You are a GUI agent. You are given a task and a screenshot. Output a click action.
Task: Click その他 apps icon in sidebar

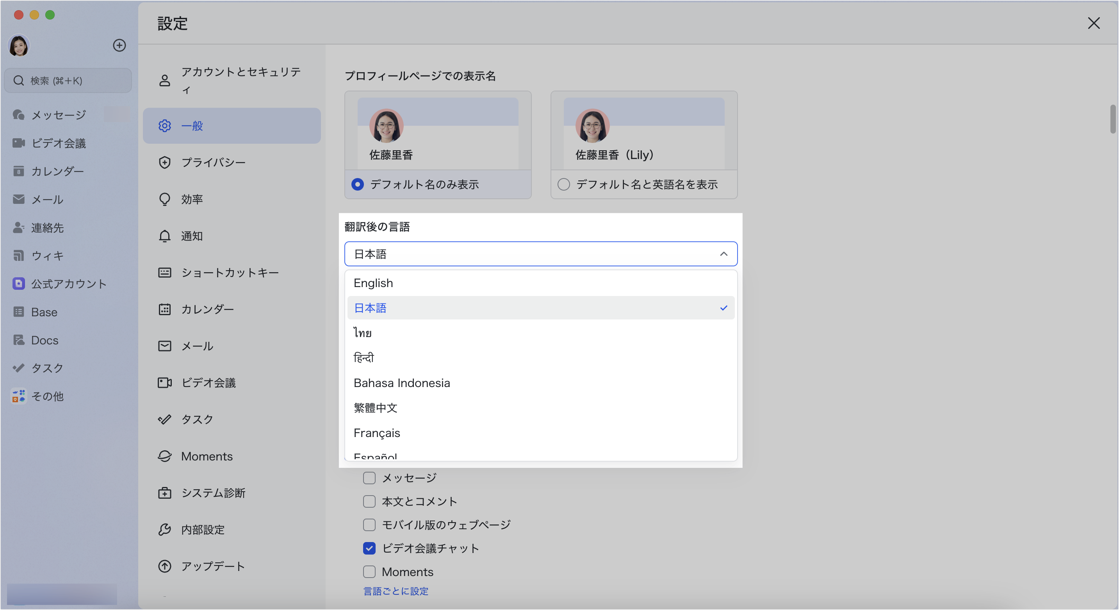click(18, 396)
